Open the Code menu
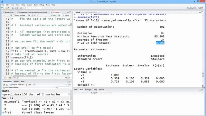 click(12, 5)
